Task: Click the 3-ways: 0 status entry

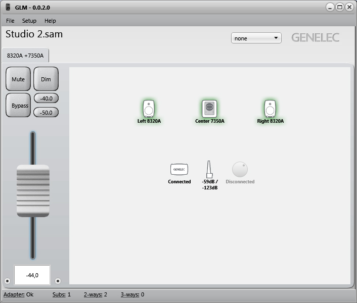Action: tap(132, 294)
